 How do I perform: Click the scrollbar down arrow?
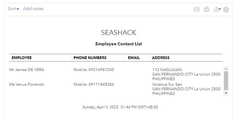tap(226, 93)
